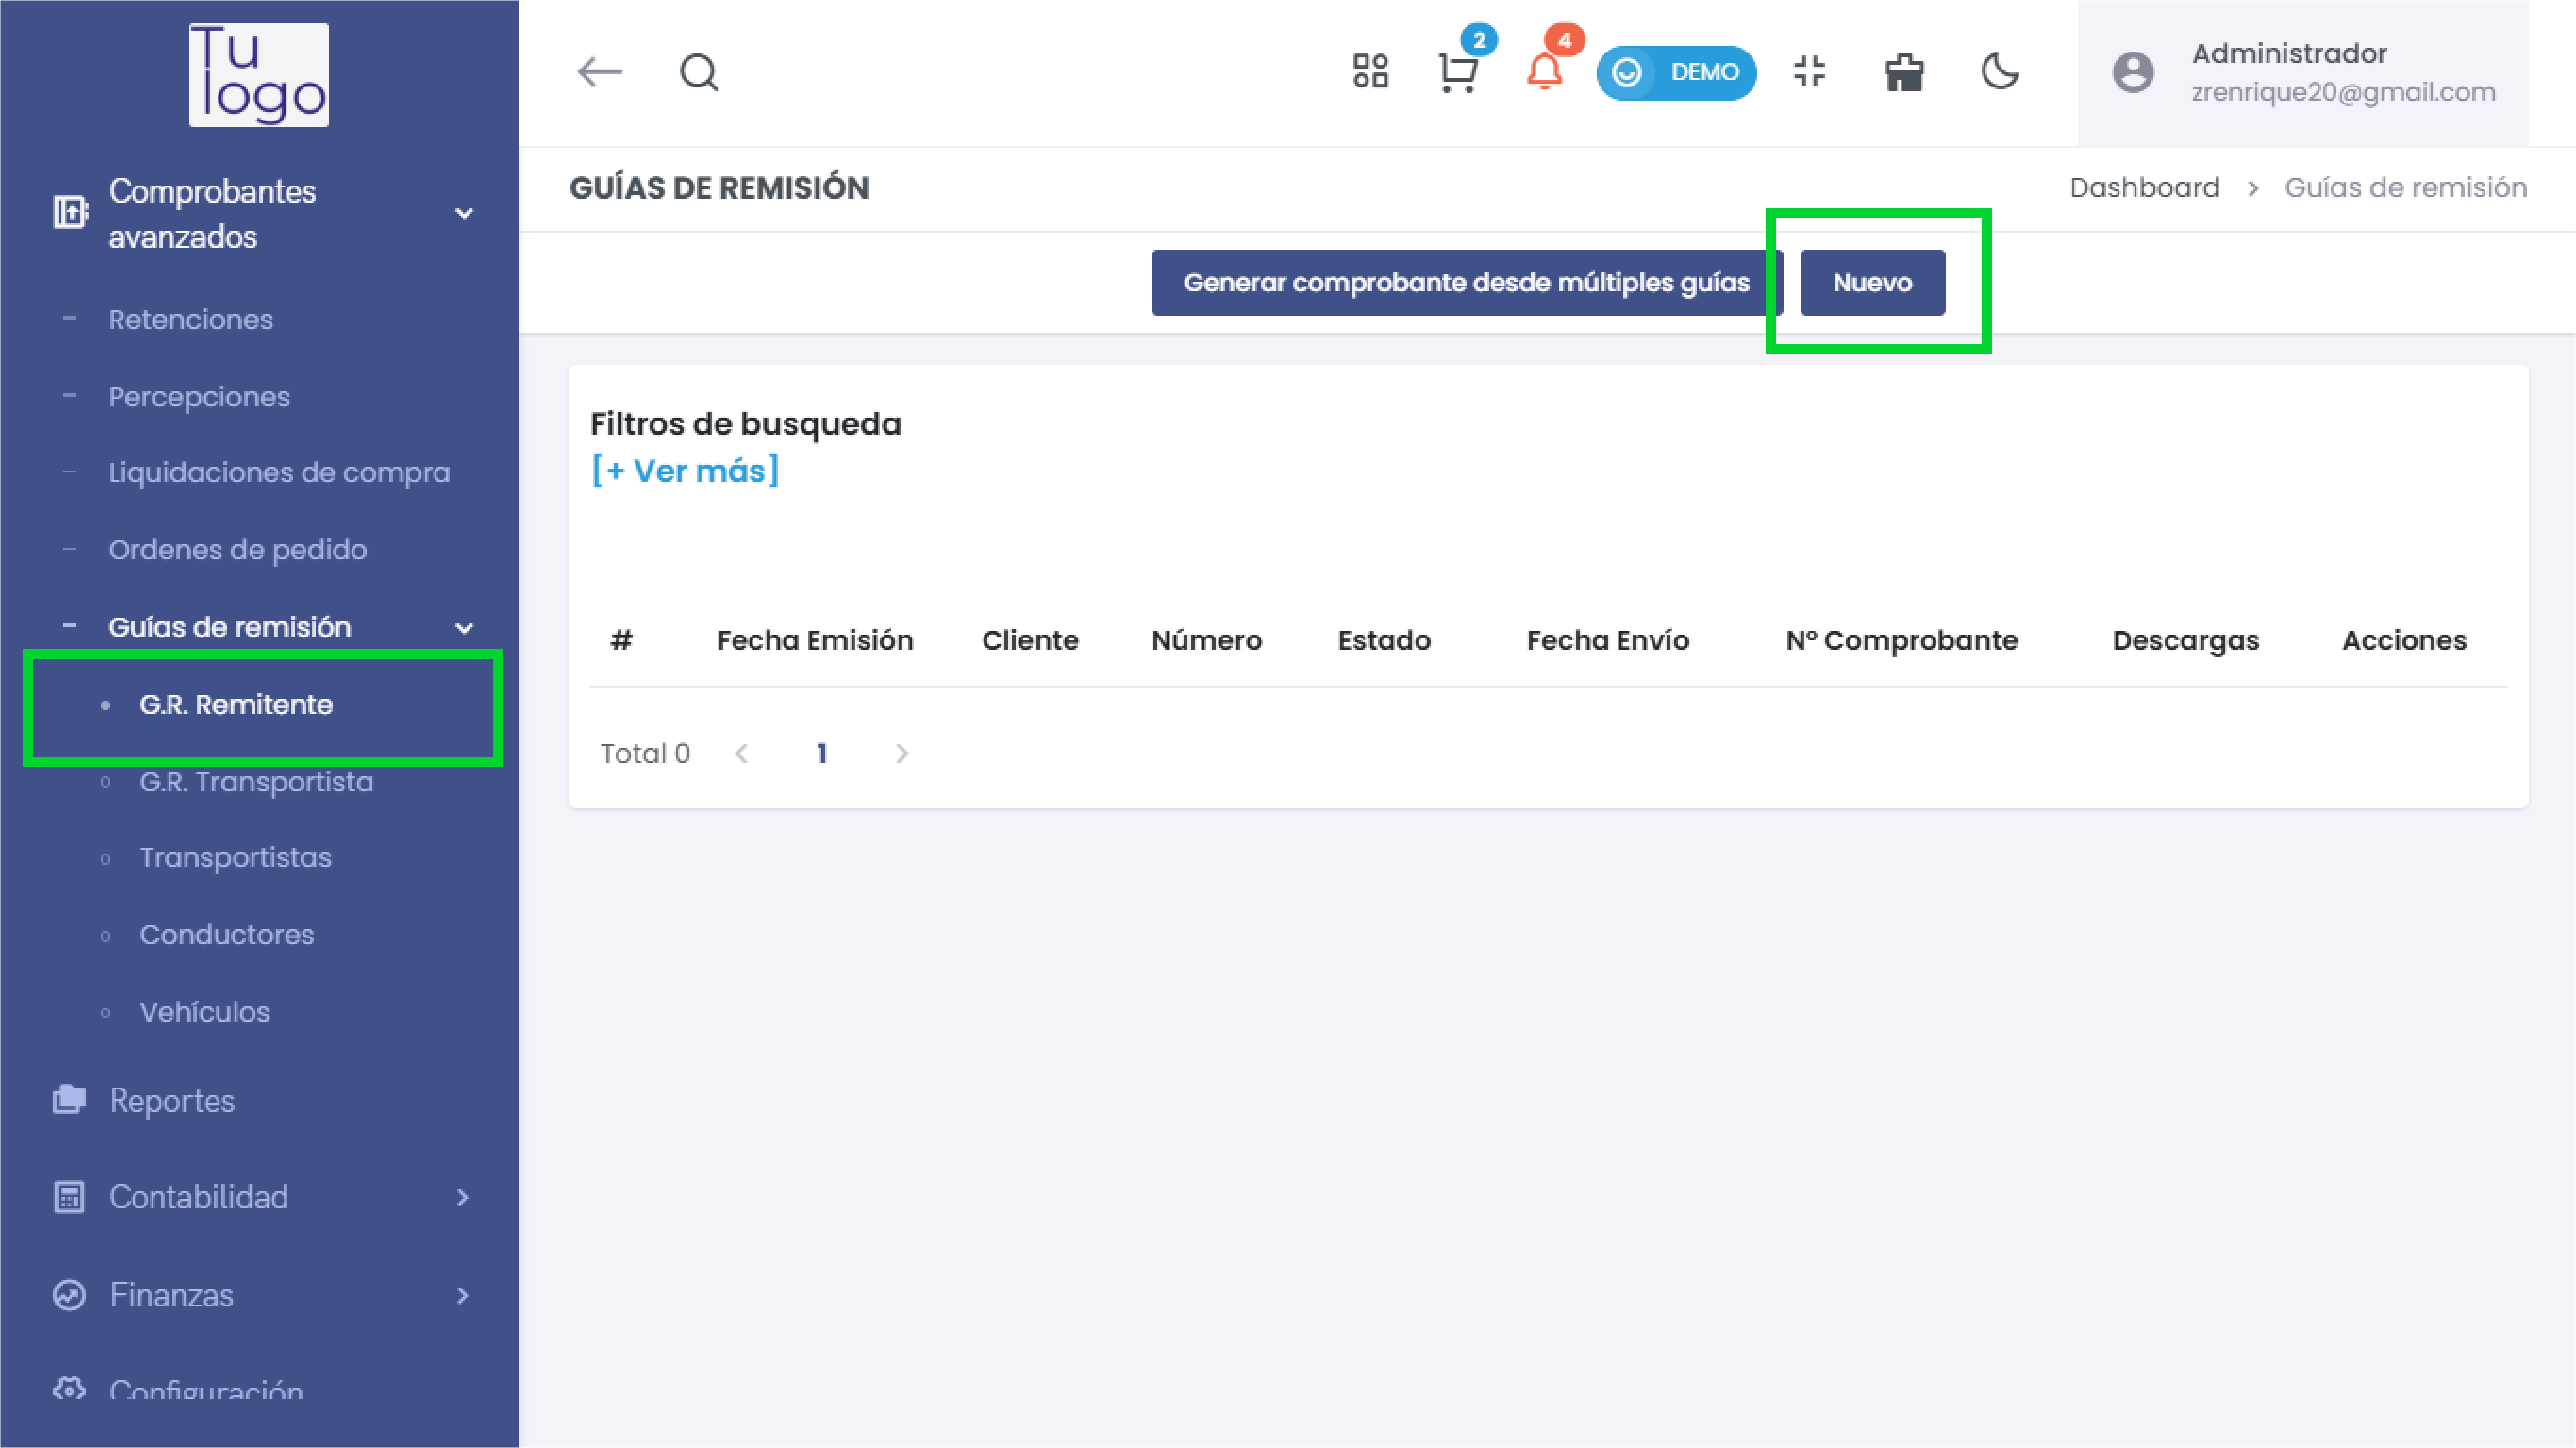The width and height of the screenshot is (2576, 1448).
Task: Click the Administrador user avatar icon
Action: 2133,72
